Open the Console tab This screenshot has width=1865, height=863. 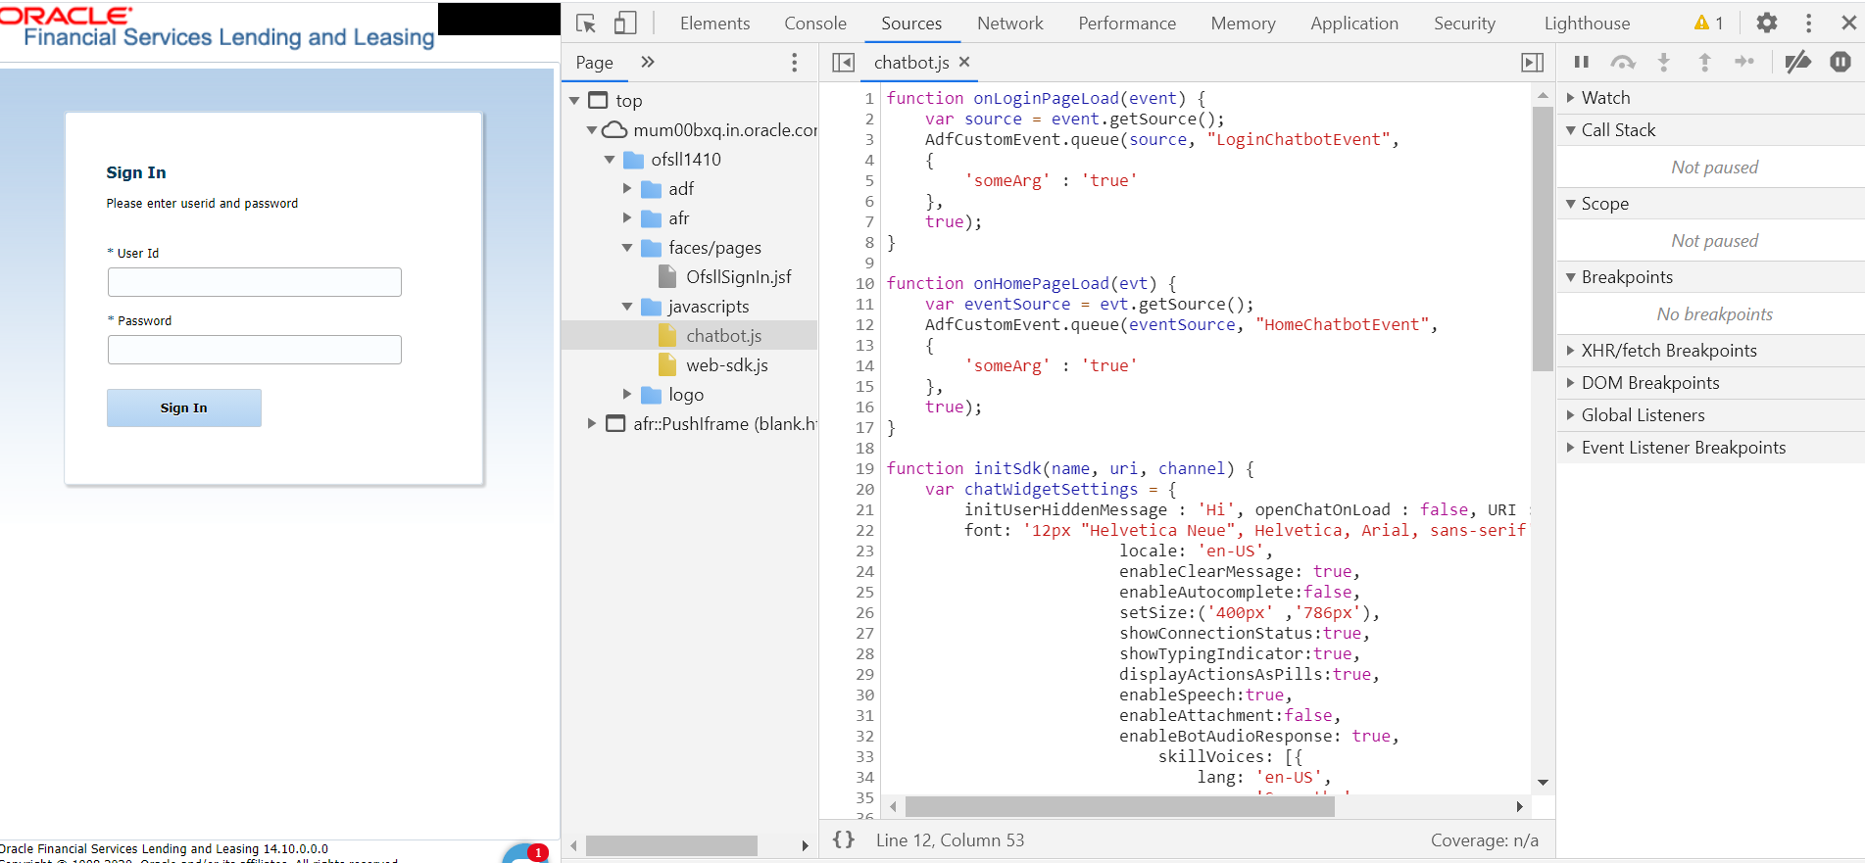coord(814,24)
